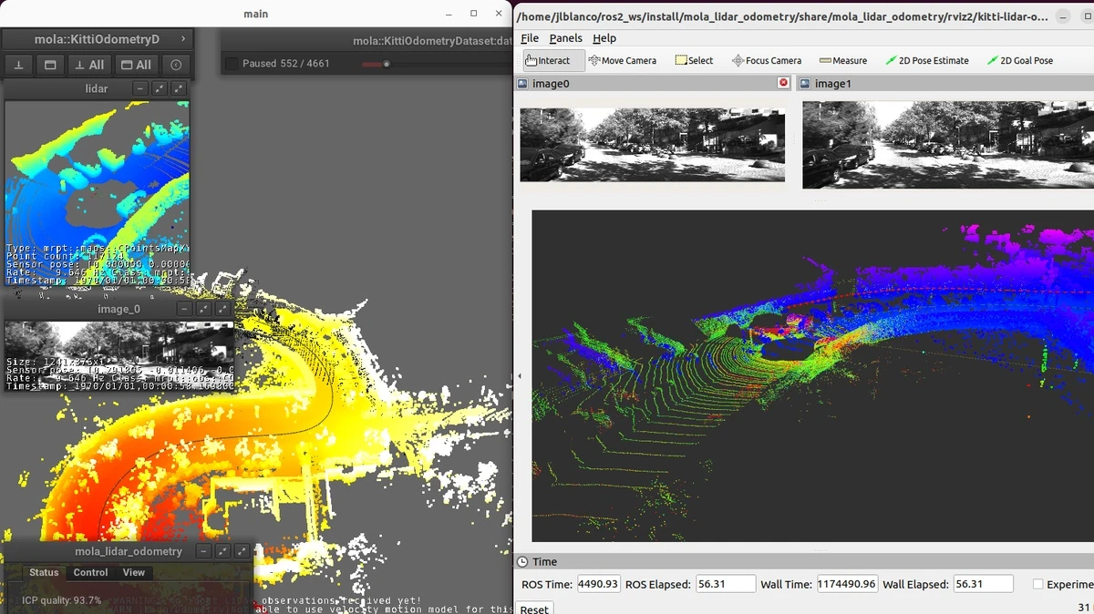Click the mola_lidar_odometry subwindow title
Viewport: 1094px width, 614px height.
pos(129,551)
